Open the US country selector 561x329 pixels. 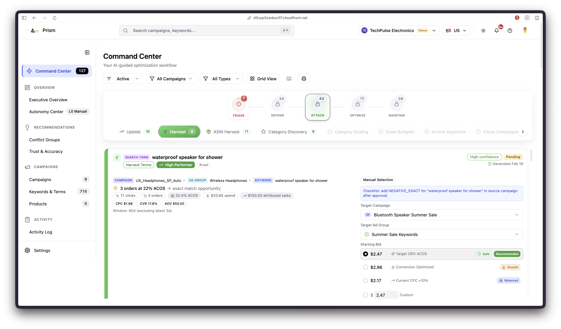tap(456, 30)
